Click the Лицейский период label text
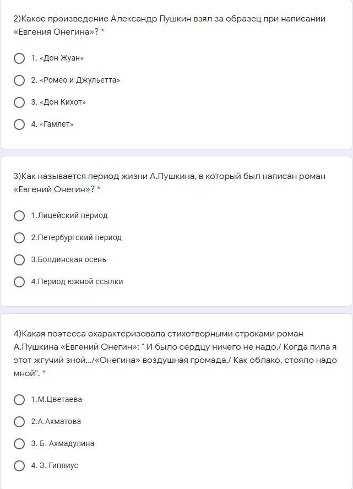Viewport: 353px width, 489px height. tap(69, 216)
